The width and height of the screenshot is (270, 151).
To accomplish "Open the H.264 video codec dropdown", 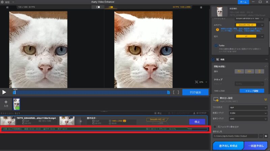I will [x=248, y=113].
